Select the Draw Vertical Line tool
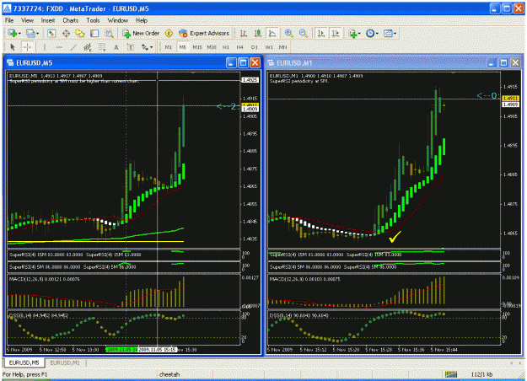 [x=45, y=47]
